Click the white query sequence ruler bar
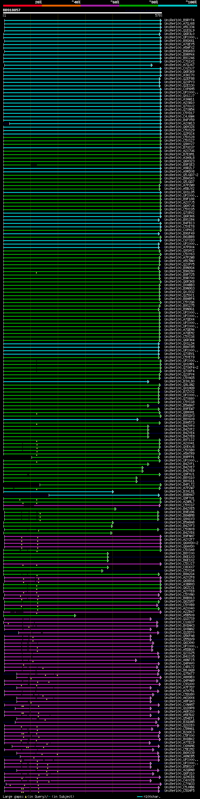The image size is (200, 799). tap(82, 13)
